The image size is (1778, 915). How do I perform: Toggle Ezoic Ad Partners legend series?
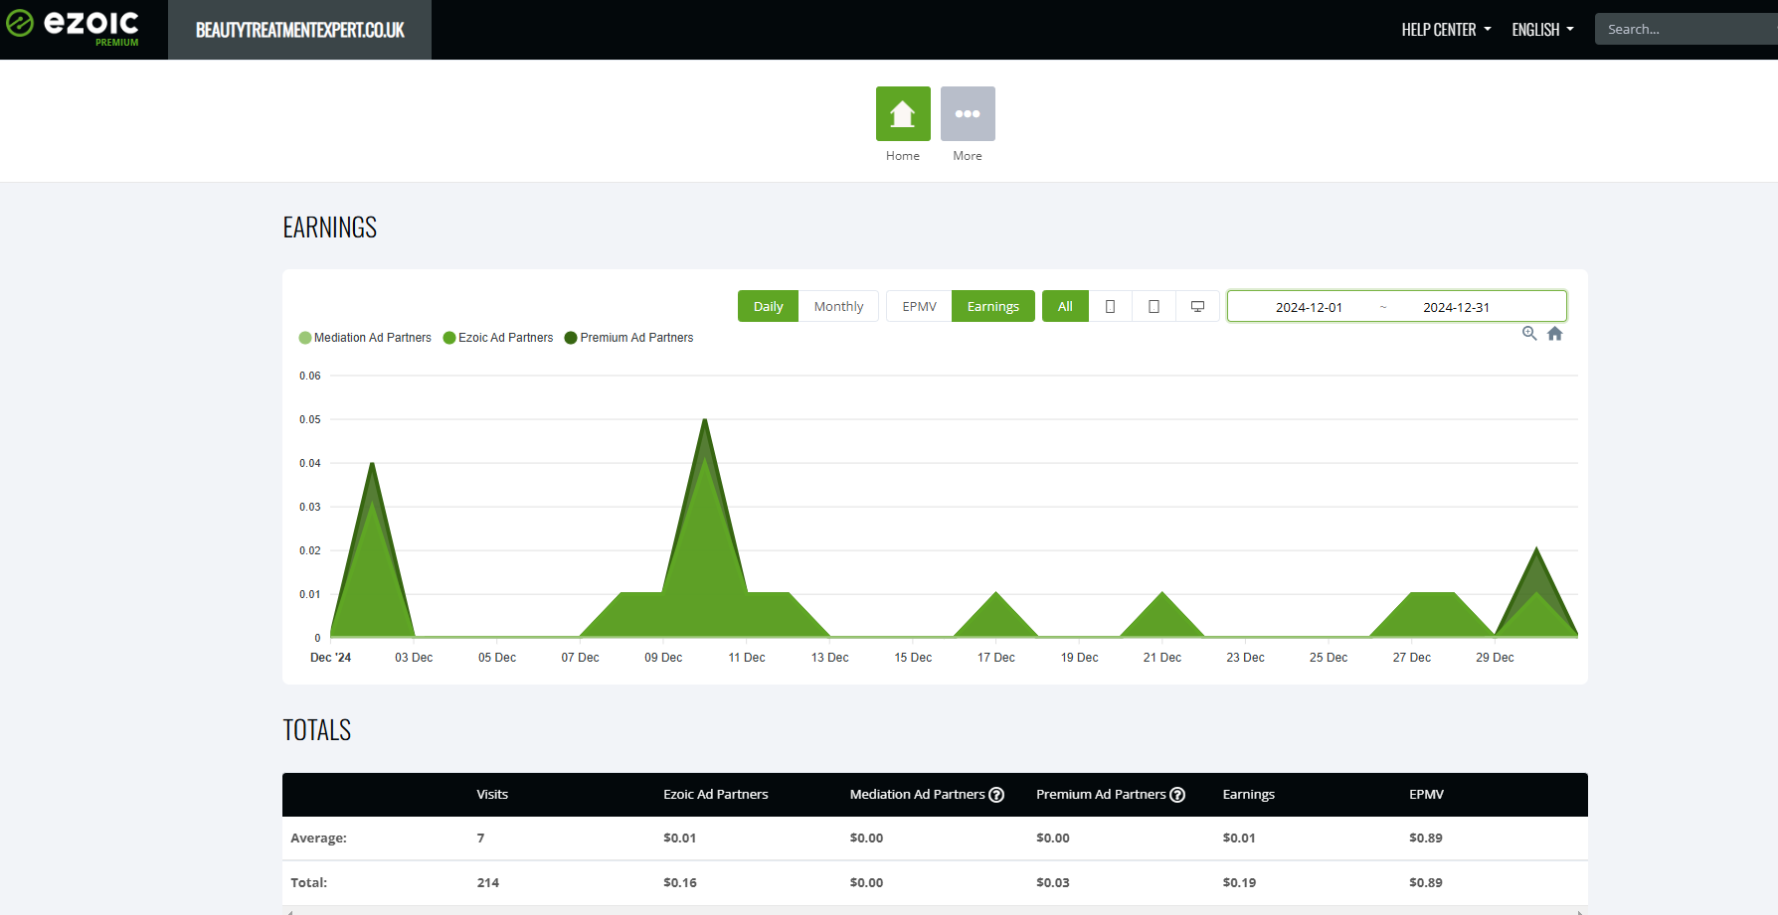498,338
